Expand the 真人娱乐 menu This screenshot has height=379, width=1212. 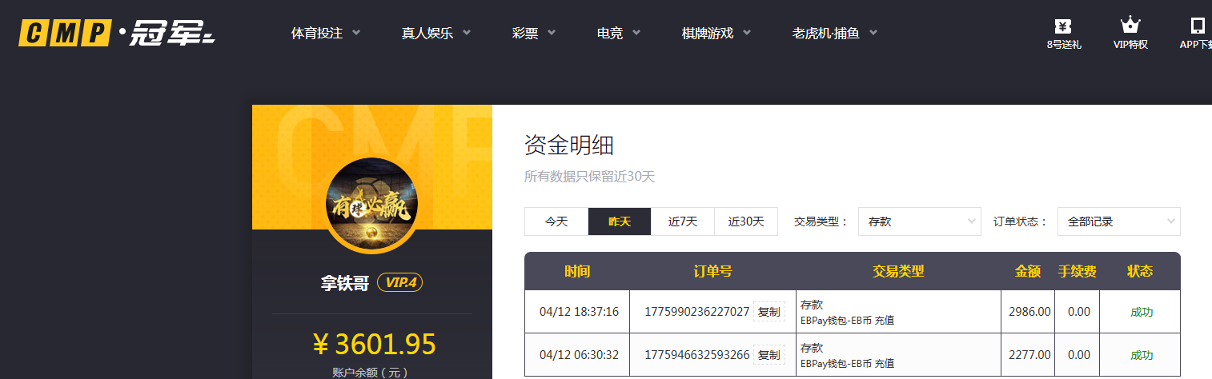[x=436, y=34]
